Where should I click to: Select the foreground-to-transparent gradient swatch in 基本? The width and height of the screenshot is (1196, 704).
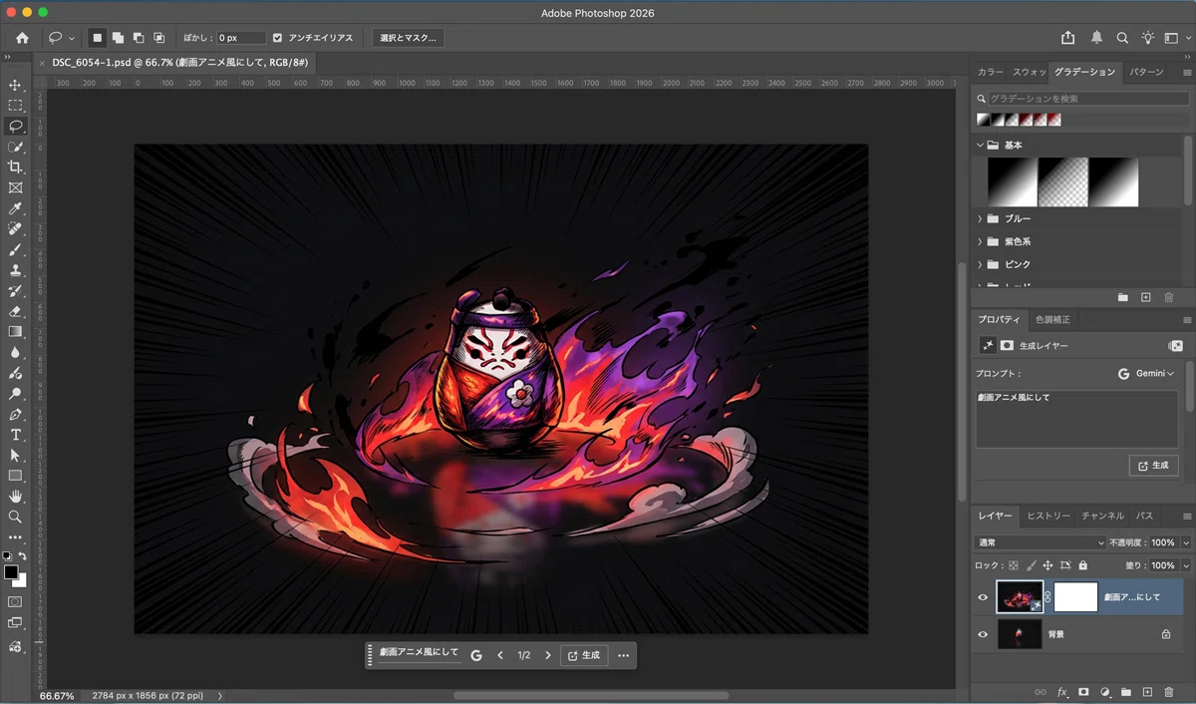click(x=1062, y=182)
